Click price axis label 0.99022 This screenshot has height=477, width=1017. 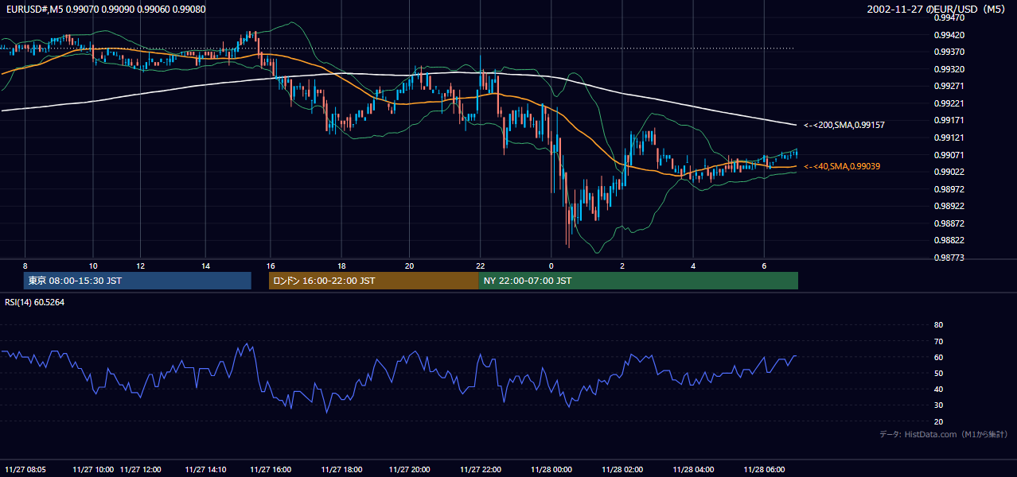tap(949, 172)
